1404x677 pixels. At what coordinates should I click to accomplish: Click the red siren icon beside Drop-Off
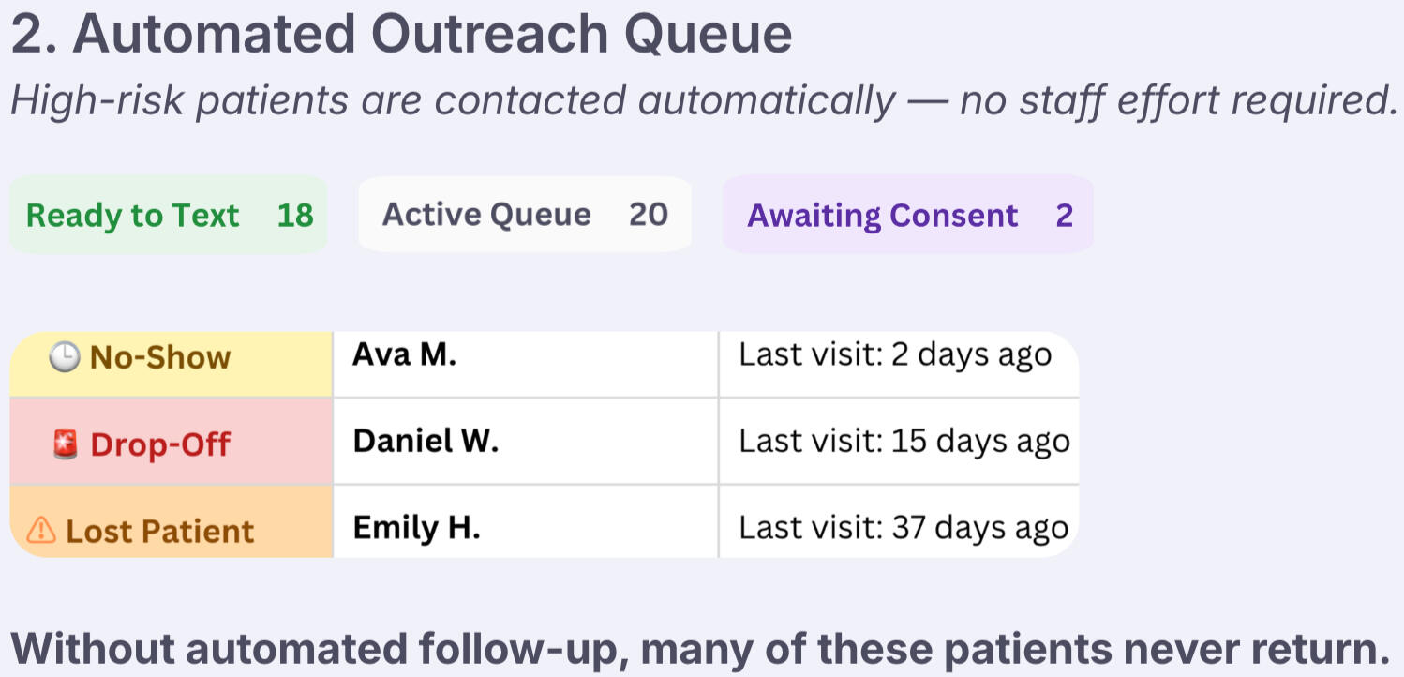tap(66, 444)
